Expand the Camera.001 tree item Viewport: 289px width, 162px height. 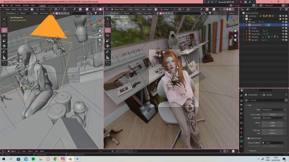(247, 25)
